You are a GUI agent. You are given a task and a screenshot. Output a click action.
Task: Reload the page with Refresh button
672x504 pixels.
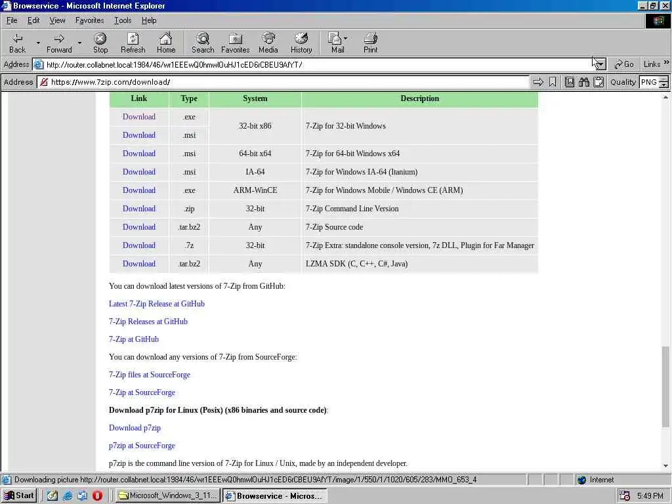133,43
